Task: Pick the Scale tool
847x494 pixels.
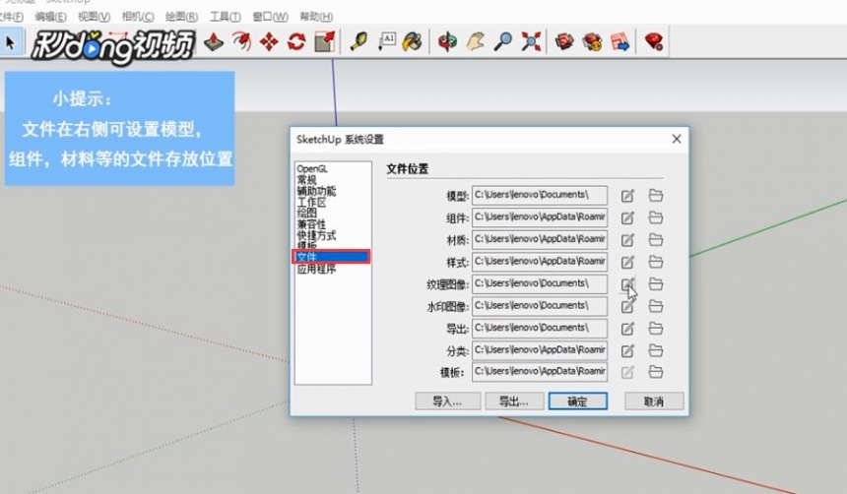Action: (x=325, y=41)
